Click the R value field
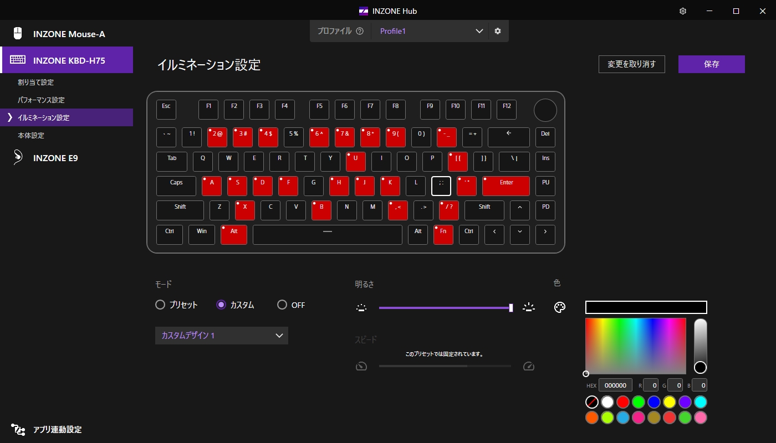 click(x=651, y=385)
